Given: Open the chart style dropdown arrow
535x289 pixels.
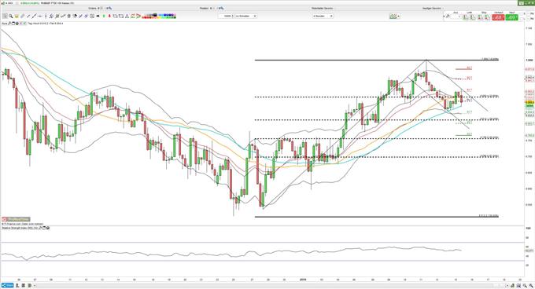Looking at the screenshot, I should click(x=399, y=16).
